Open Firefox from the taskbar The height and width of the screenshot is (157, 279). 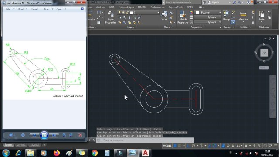[x=57, y=153]
